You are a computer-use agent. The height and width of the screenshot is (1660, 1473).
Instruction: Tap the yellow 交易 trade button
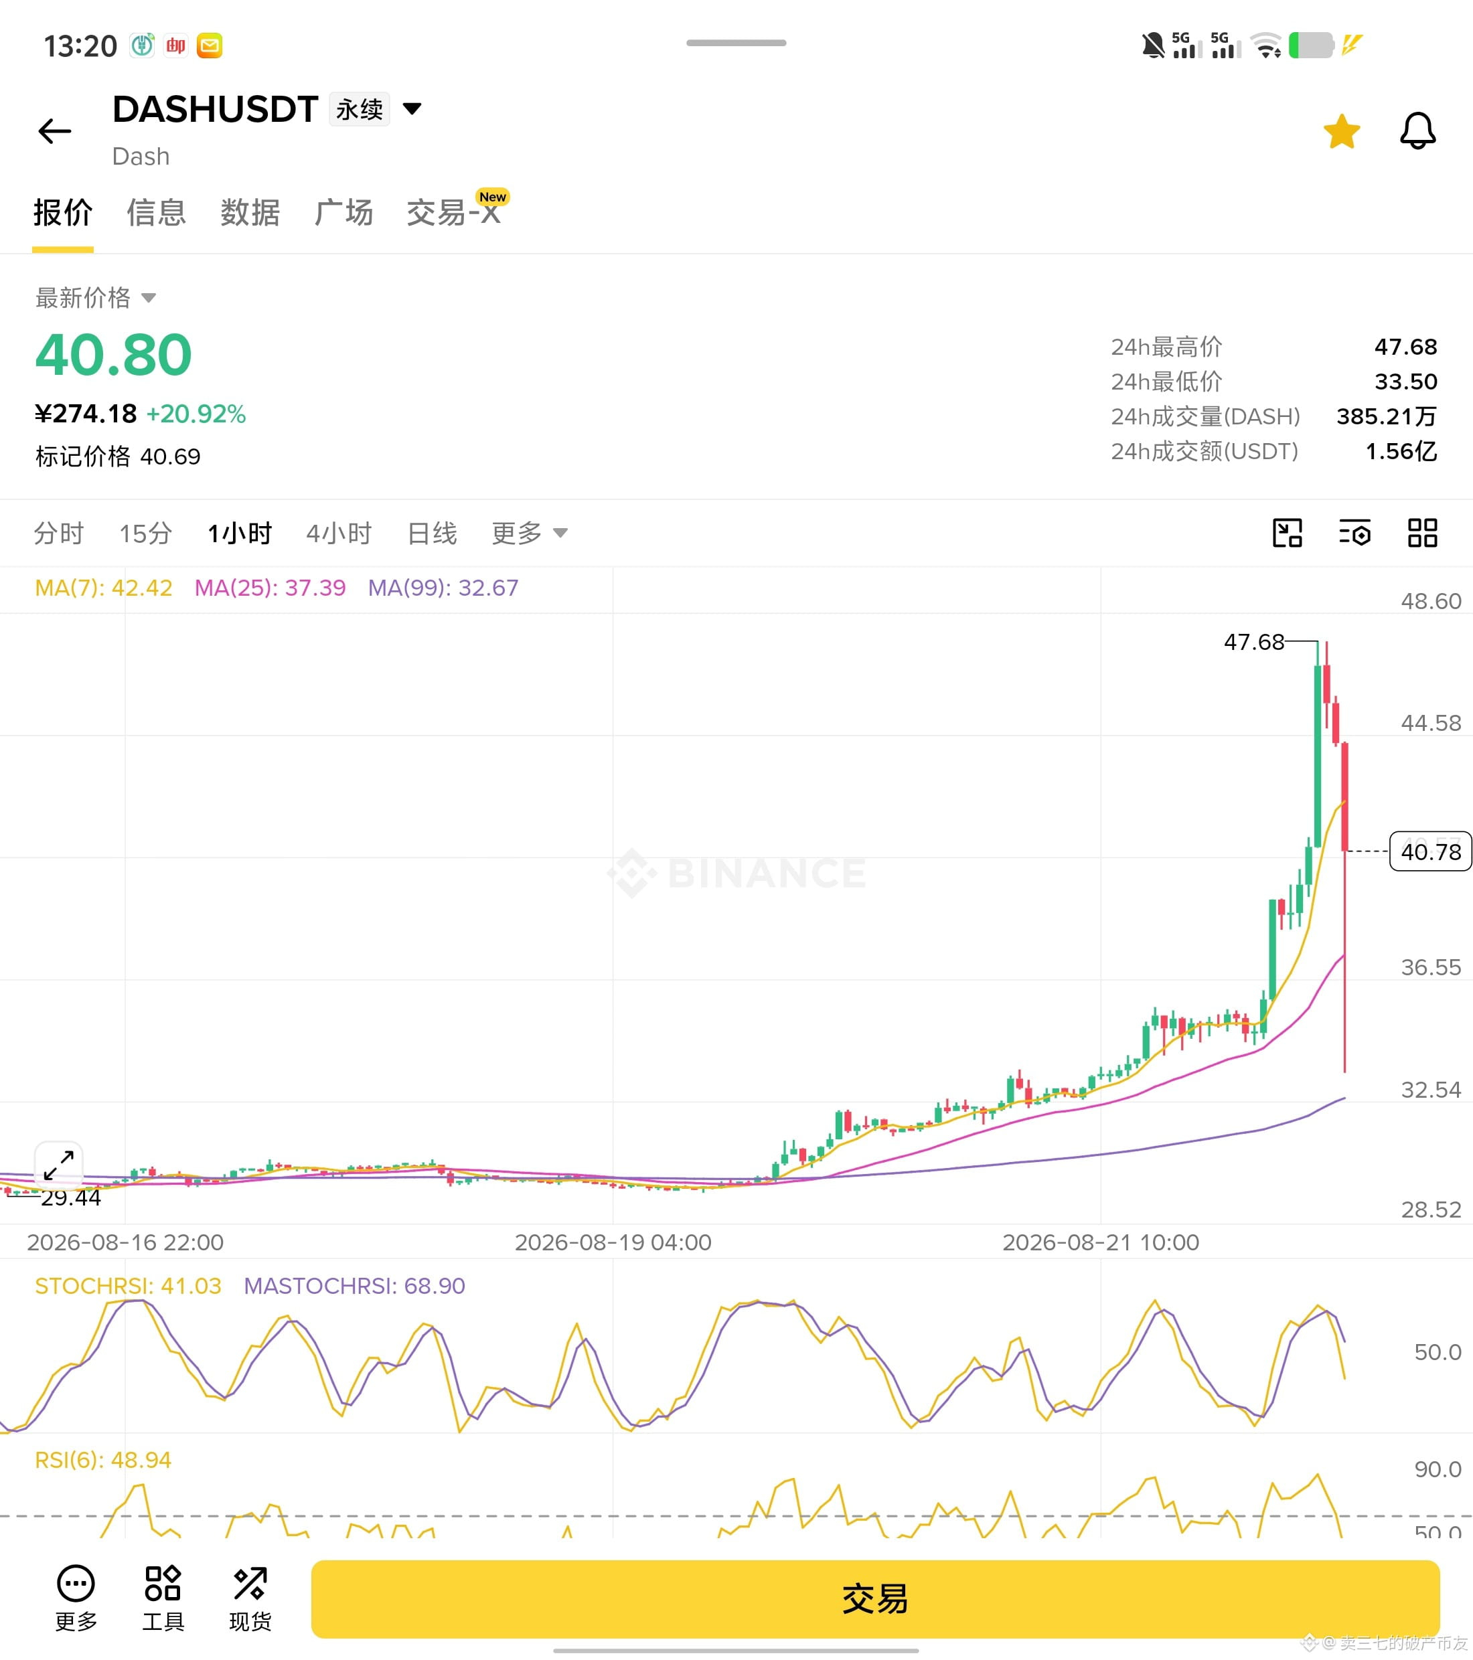[x=875, y=1598]
